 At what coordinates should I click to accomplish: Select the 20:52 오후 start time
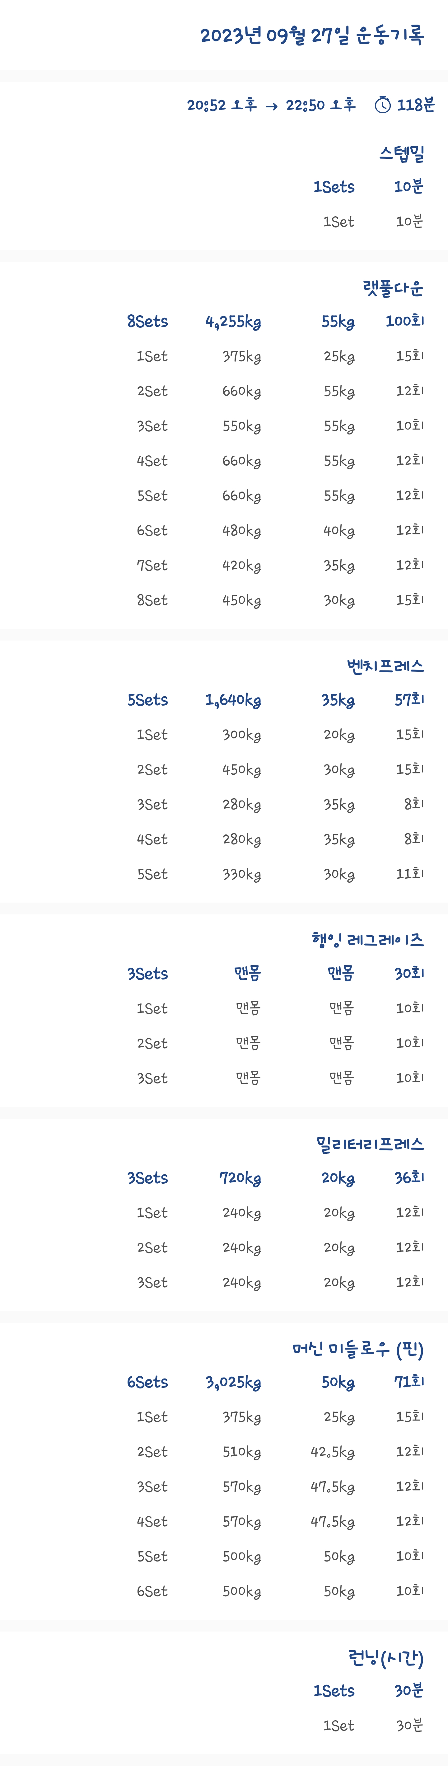tap(222, 105)
